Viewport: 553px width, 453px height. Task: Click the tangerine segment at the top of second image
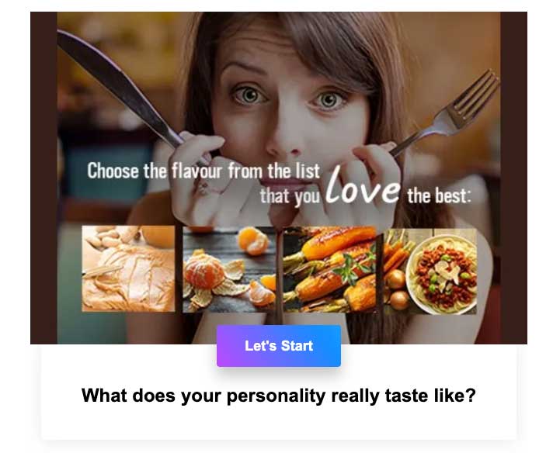click(x=253, y=240)
